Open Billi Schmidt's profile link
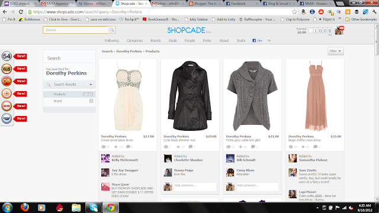This screenshot has width=379, height=213. click(246, 160)
